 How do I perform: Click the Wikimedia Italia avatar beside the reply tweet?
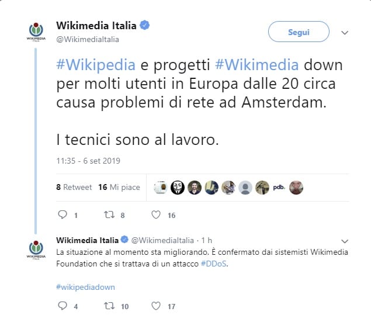click(x=36, y=250)
